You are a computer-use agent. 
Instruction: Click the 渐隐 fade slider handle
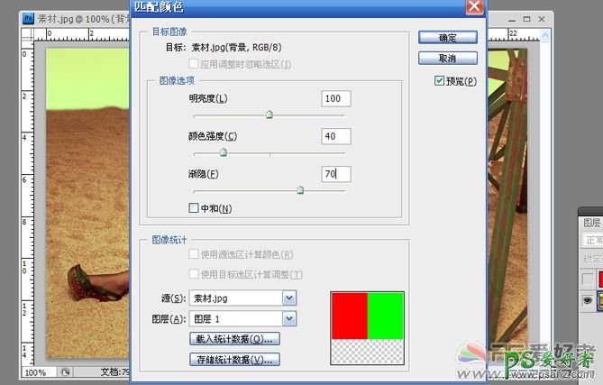tap(300, 190)
